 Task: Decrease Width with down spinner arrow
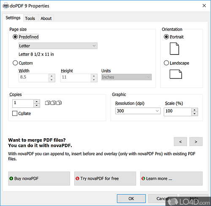(x=51, y=80)
